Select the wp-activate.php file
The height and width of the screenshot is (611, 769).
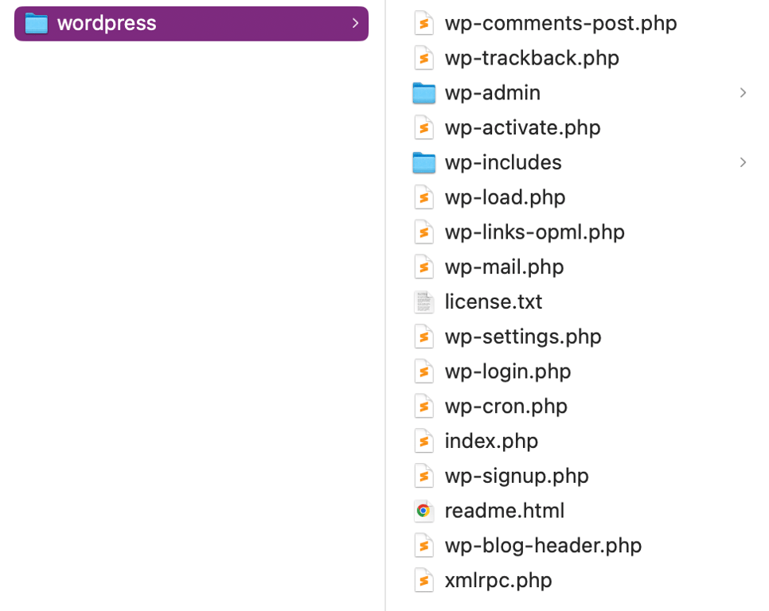pyautogui.click(x=522, y=127)
